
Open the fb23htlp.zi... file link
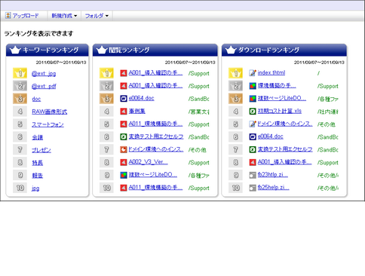[x=273, y=175]
